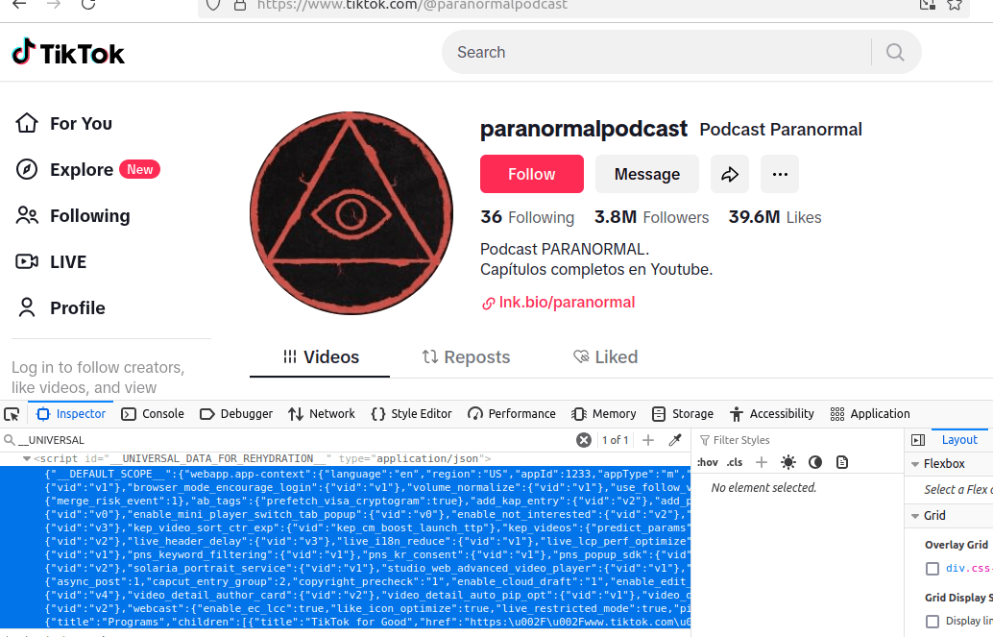Select the Videos tab

(320, 356)
